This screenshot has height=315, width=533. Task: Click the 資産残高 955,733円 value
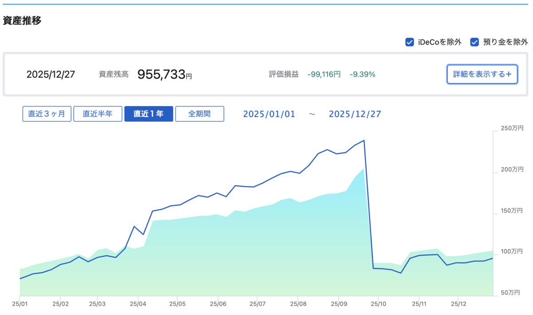[x=165, y=74]
